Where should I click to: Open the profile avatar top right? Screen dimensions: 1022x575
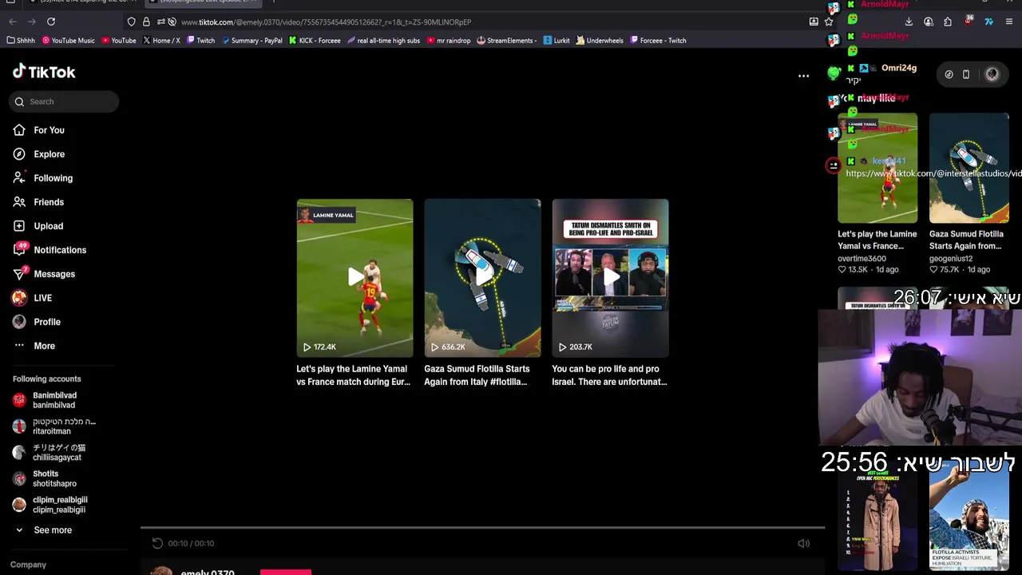tap(992, 74)
